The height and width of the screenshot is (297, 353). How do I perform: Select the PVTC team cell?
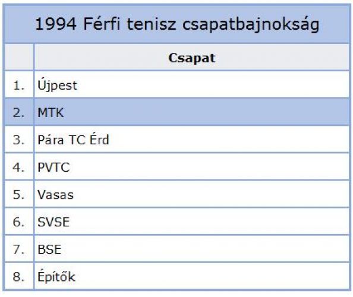click(192, 167)
